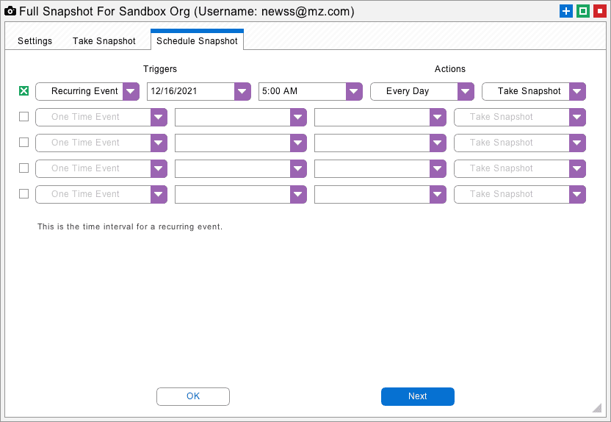The height and width of the screenshot is (422, 611).
Task: Switch to the Take Snapshot tab
Action: tap(104, 41)
